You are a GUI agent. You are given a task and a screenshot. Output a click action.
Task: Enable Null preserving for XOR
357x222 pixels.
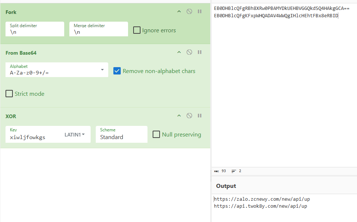point(156,134)
